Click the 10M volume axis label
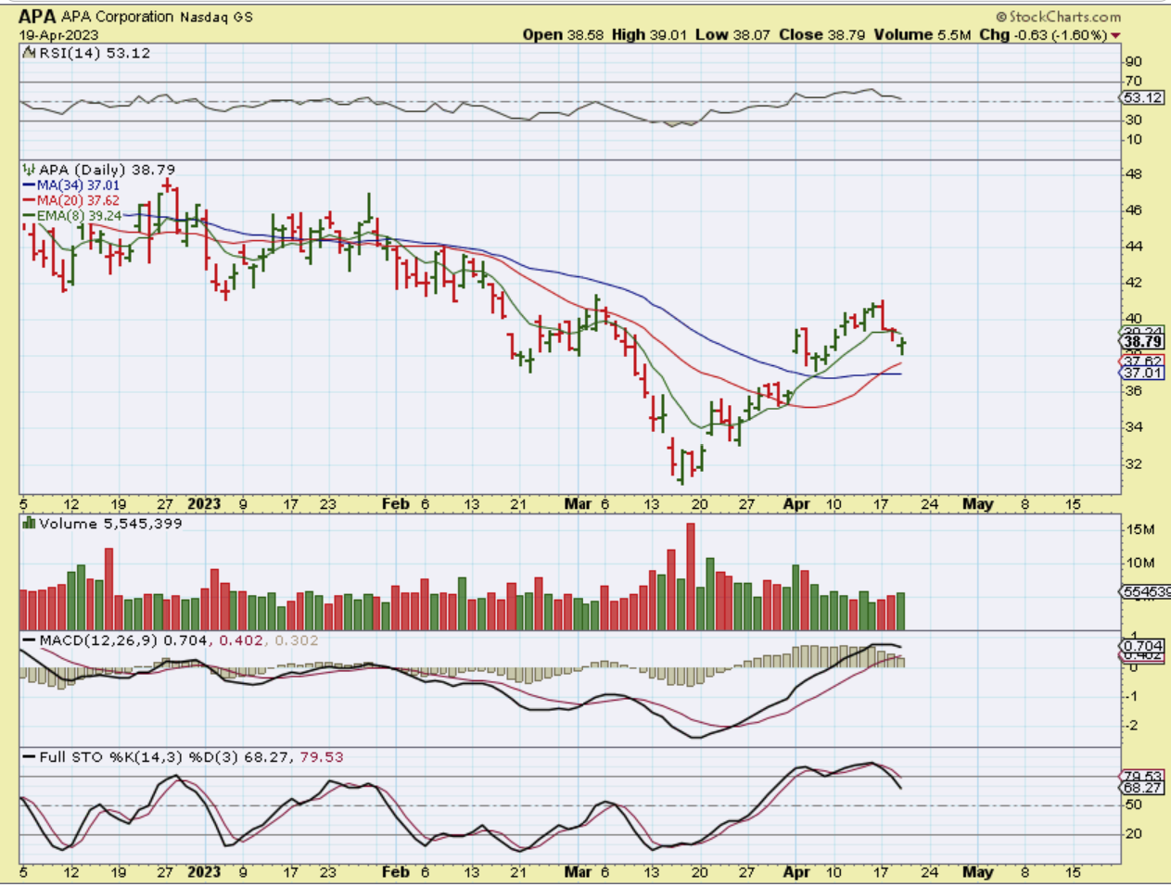Screen dimensions: 1171x887 (x=1140, y=563)
